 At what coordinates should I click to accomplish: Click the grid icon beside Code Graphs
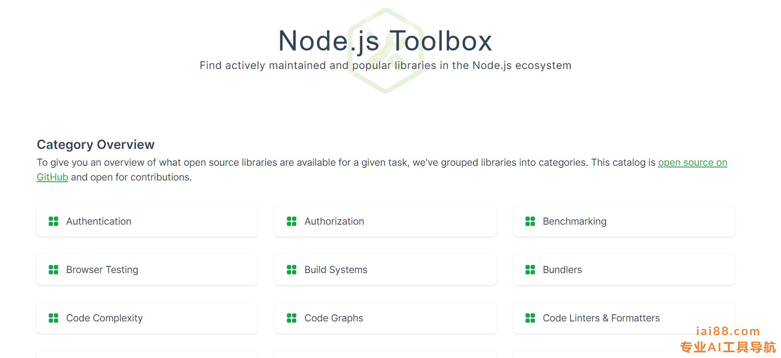pyautogui.click(x=292, y=318)
